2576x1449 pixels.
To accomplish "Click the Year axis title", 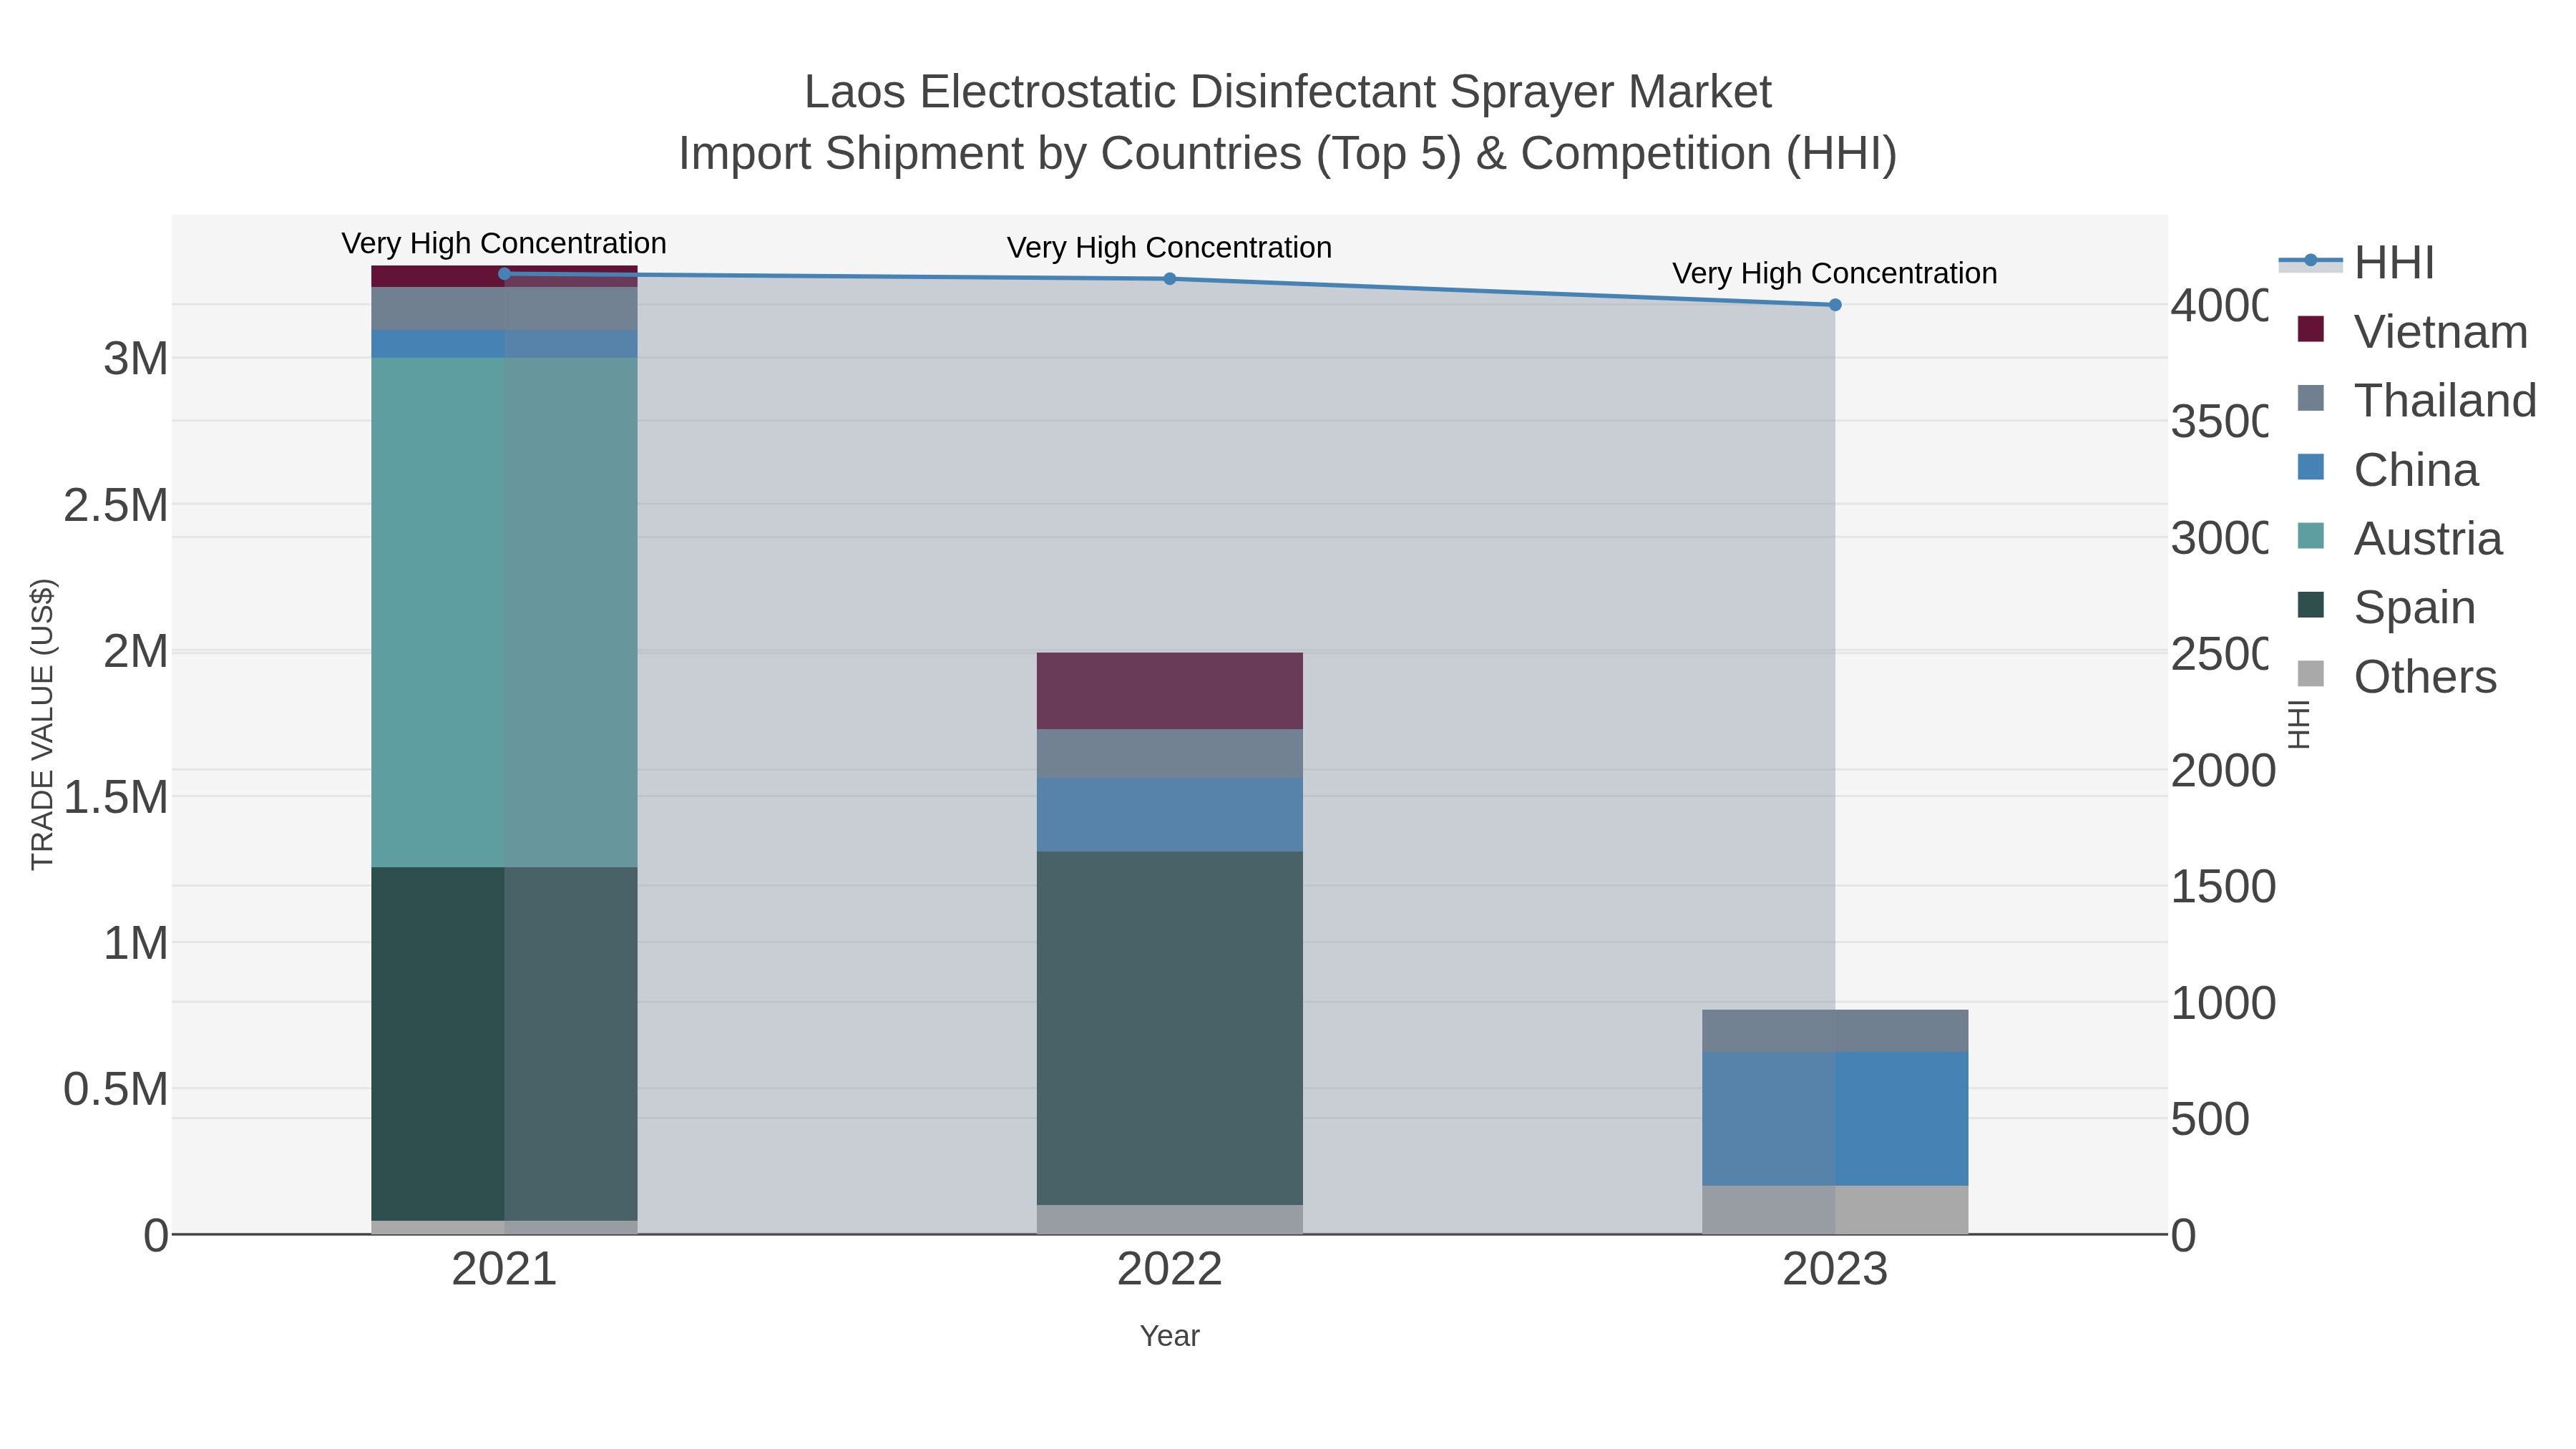I will [1170, 1336].
